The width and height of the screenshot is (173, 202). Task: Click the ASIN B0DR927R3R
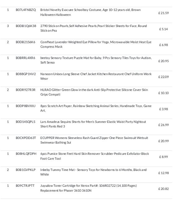(25, 90)
